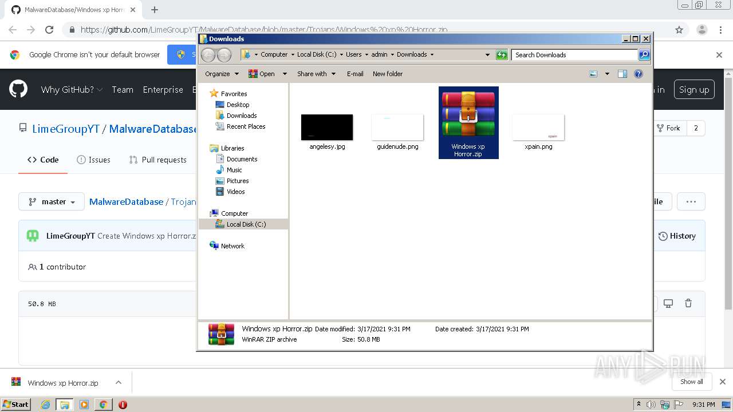Open a new Chrome tab

(x=155, y=10)
